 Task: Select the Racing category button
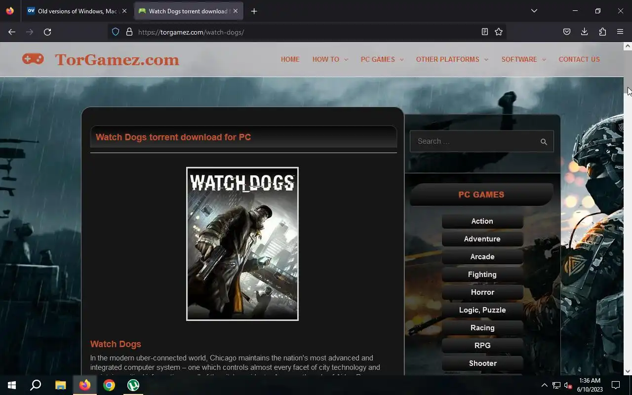tap(482, 328)
